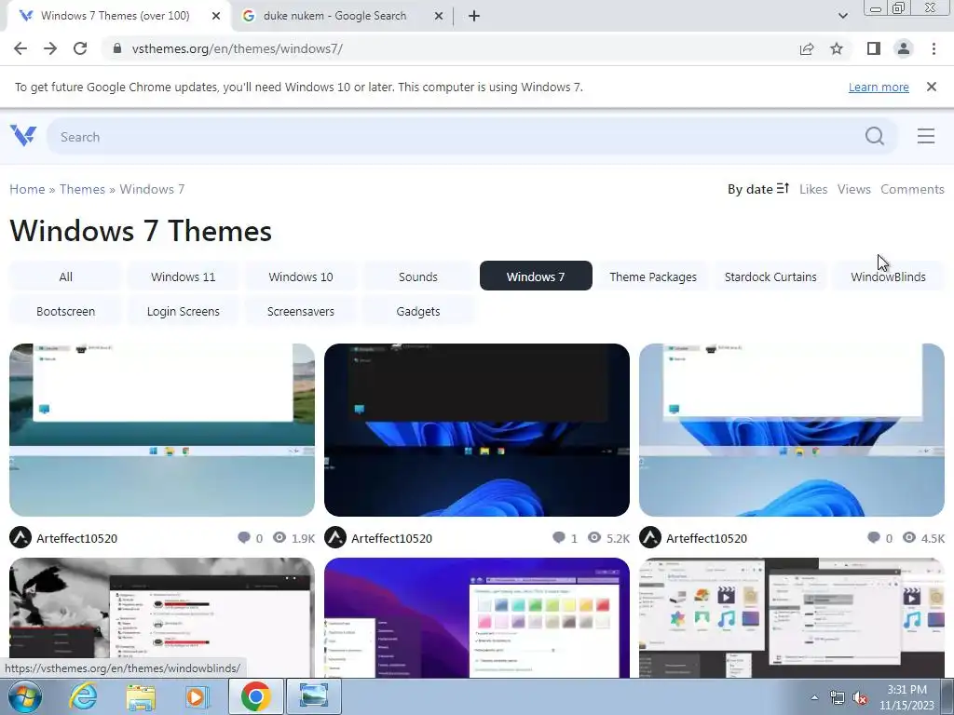Click the muted volume tray icon
The height and width of the screenshot is (715, 954).
(x=860, y=697)
